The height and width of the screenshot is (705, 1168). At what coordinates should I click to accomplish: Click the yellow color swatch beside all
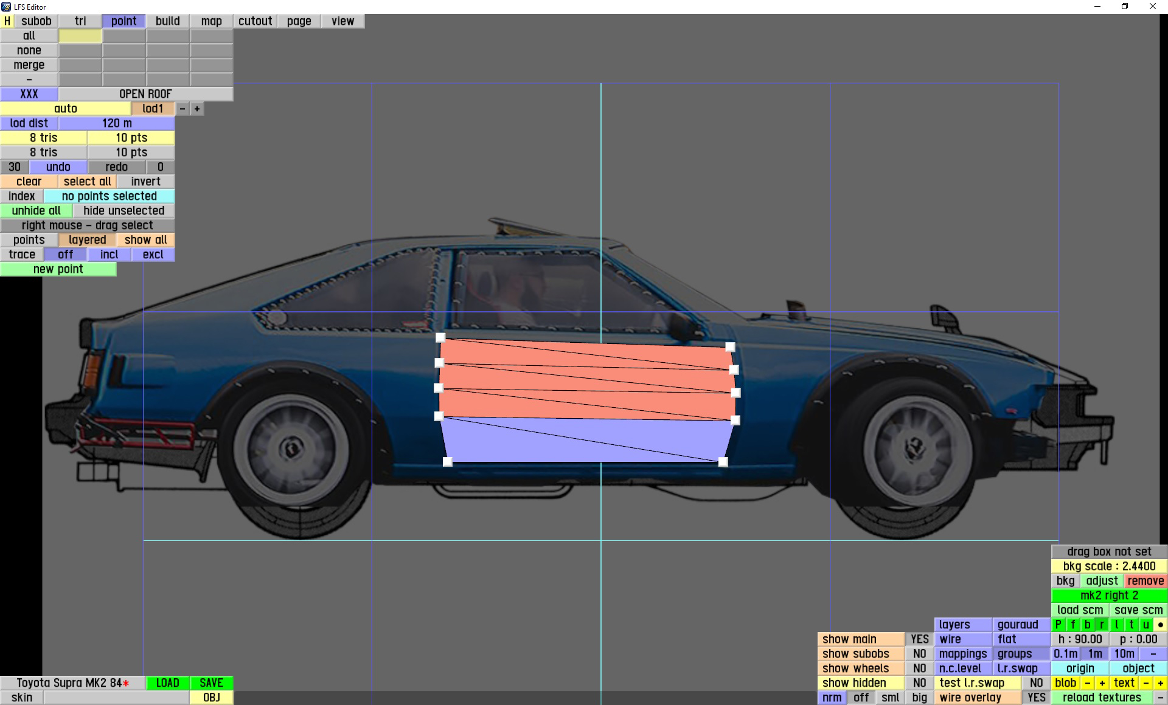pyautogui.click(x=80, y=36)
